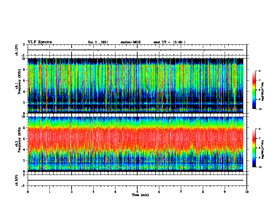Screen dimensions: 278x215
Task: Click the ch.2 spectrogram color scale bar
Action: [x=254, y=148]
